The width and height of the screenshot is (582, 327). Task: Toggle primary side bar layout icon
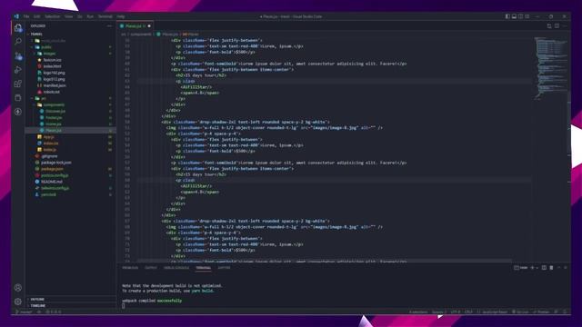click(507, 16)
